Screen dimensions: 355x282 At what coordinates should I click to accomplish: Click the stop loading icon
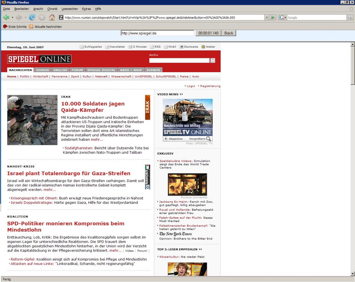click(42, 17)
